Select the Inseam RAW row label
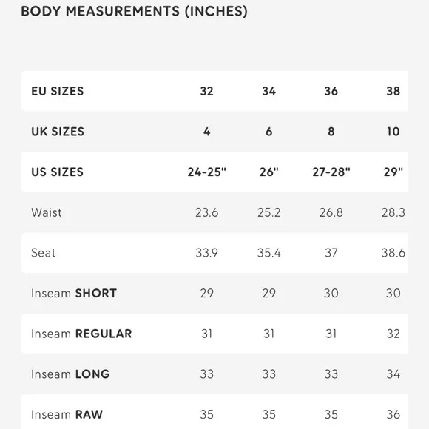Image resolution: width=429 pixels, height=429 pixels. click(67, 414)
